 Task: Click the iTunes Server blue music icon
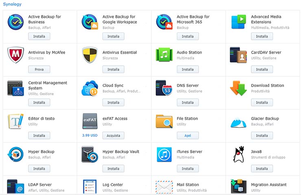164,154
